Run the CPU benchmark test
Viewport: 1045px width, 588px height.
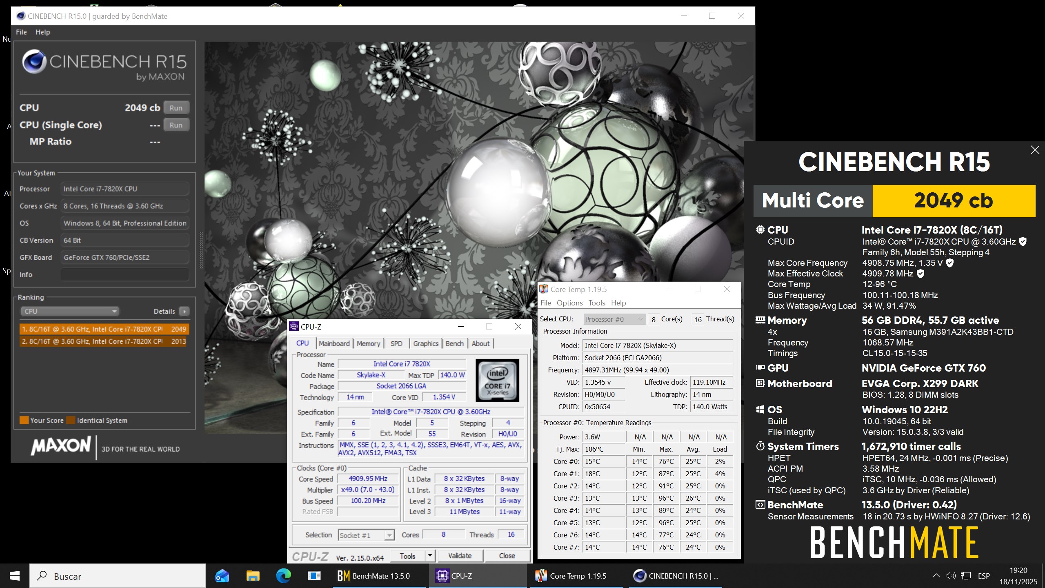pos(176,108)
